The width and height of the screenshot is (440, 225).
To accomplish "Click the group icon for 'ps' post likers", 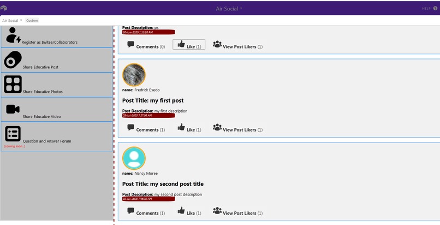I will click(217, 44).
